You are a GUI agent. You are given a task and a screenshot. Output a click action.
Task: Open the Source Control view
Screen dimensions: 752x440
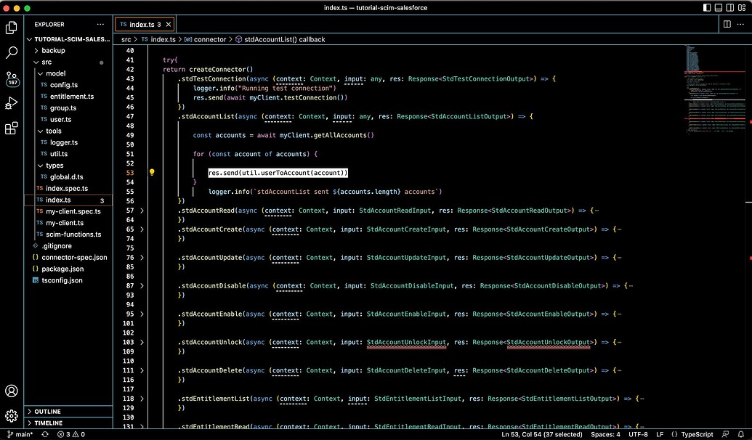click(11, 78)
